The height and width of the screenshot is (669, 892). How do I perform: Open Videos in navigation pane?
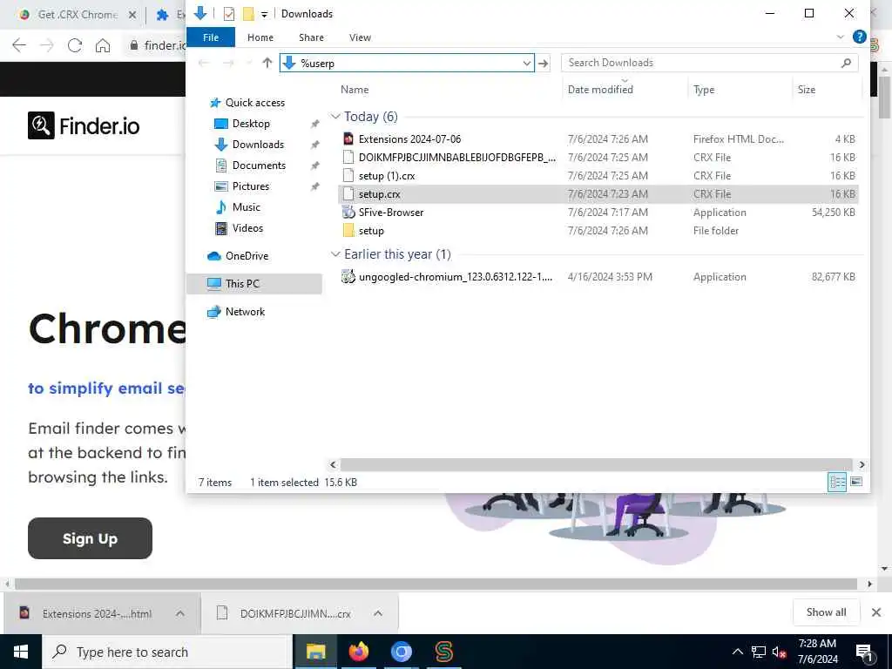pos(247,228)
